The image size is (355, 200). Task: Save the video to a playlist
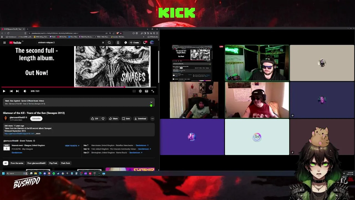point(126,119)
